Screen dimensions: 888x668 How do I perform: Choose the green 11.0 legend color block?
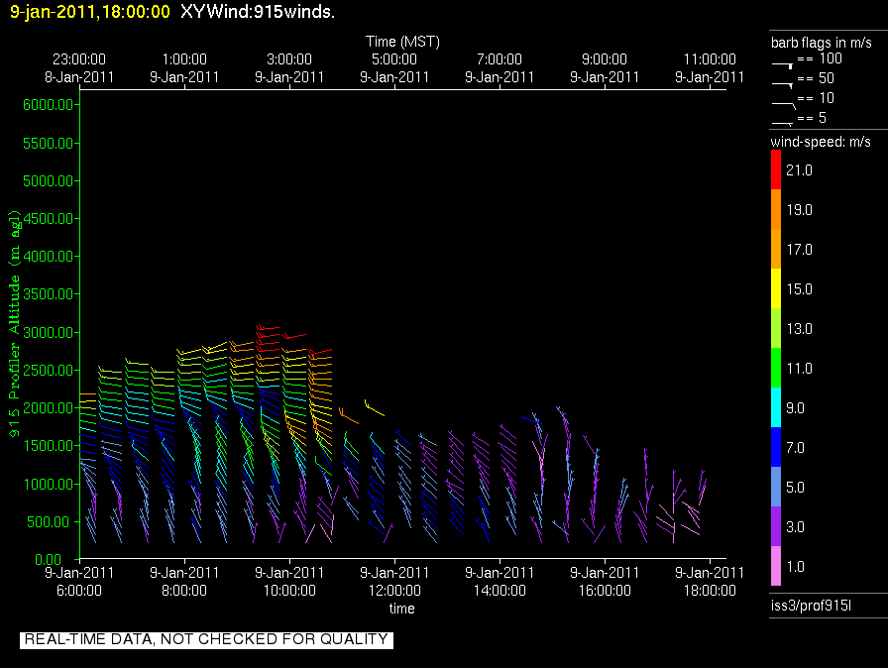click(x=777, y=369)
